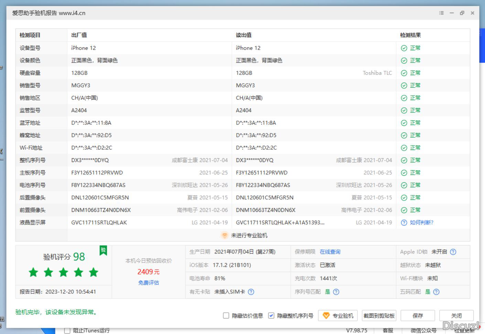Screen dimensions: 485x334
Task: Select the 读出值 cell CH/A(中国)
Action: tap(249, 98)
